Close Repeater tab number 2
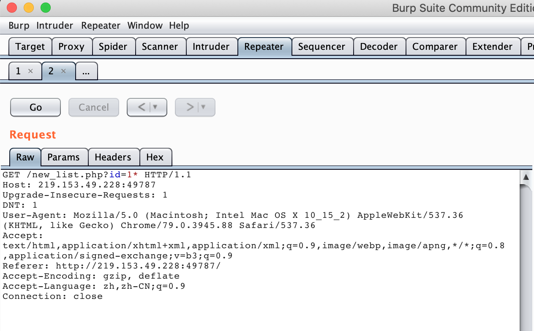Screen dimensions: 534x331 [63, 71]
